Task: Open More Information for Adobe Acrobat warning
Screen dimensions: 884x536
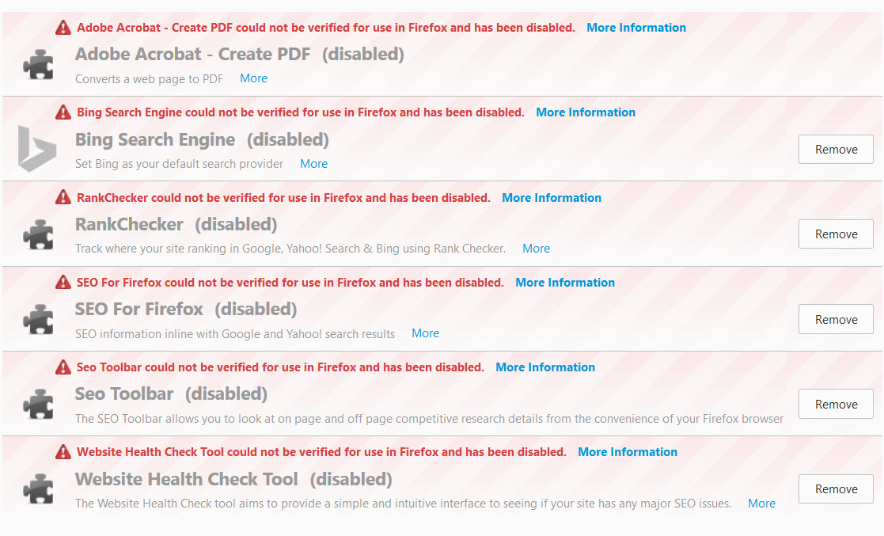Action: pos(636,28)
